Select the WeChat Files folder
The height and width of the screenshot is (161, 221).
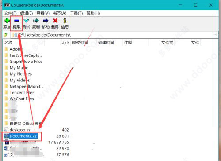[22, 99]
